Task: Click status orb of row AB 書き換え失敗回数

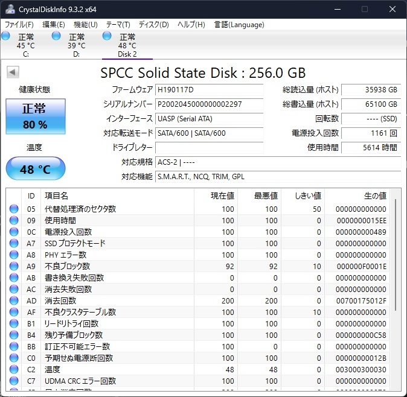Action: (x=14, y=278)
